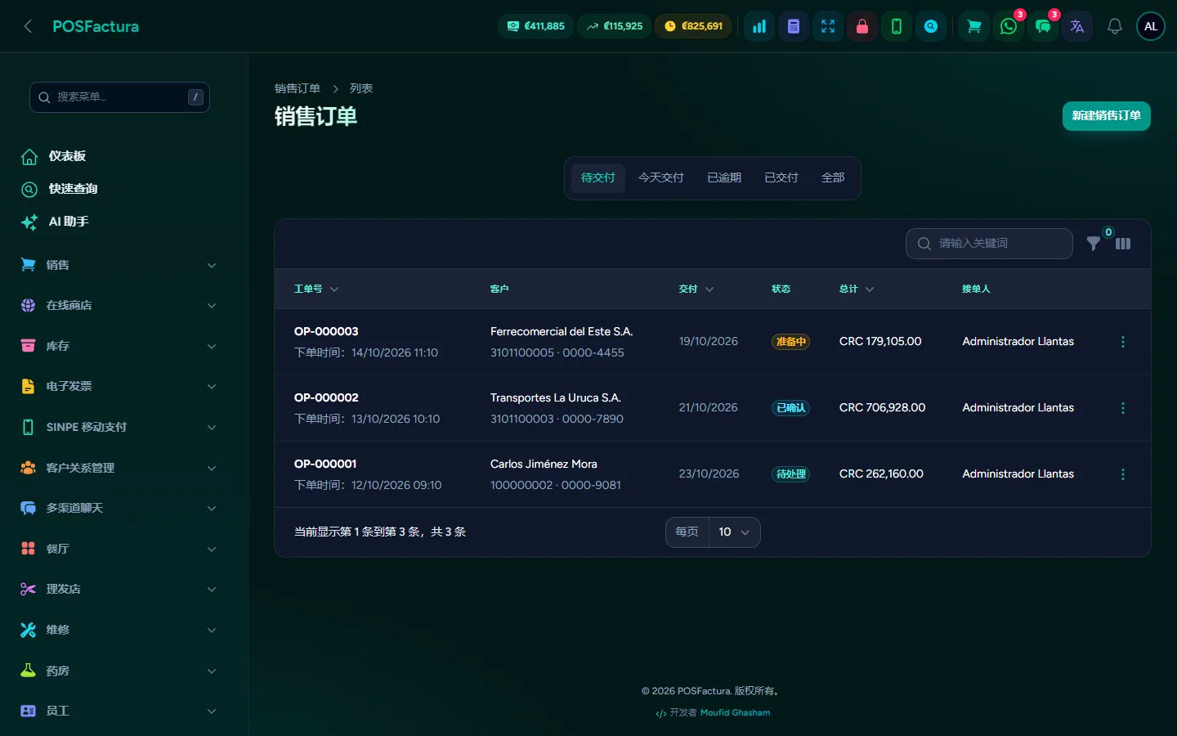This screenshot has width=1177, height=736.
Task: Open the language translation icon
Action: [x=1077, y=26]
